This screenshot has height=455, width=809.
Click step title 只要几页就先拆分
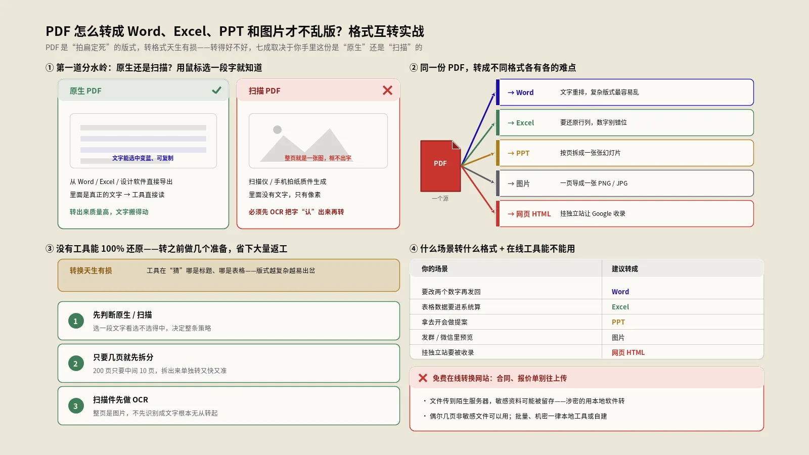tap(123, 357)
